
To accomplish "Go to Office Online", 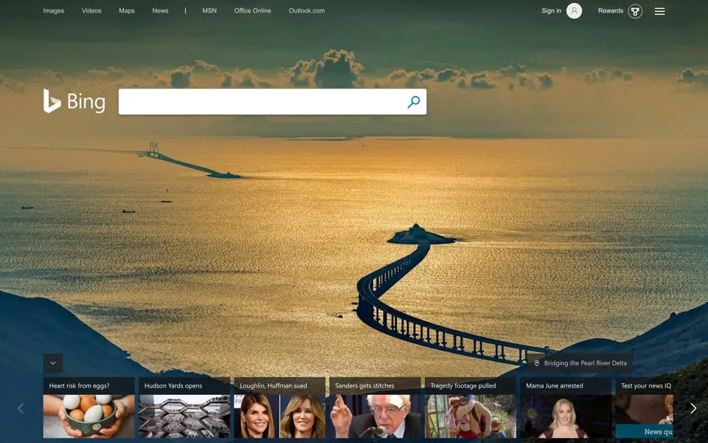I will click(252, 11).
